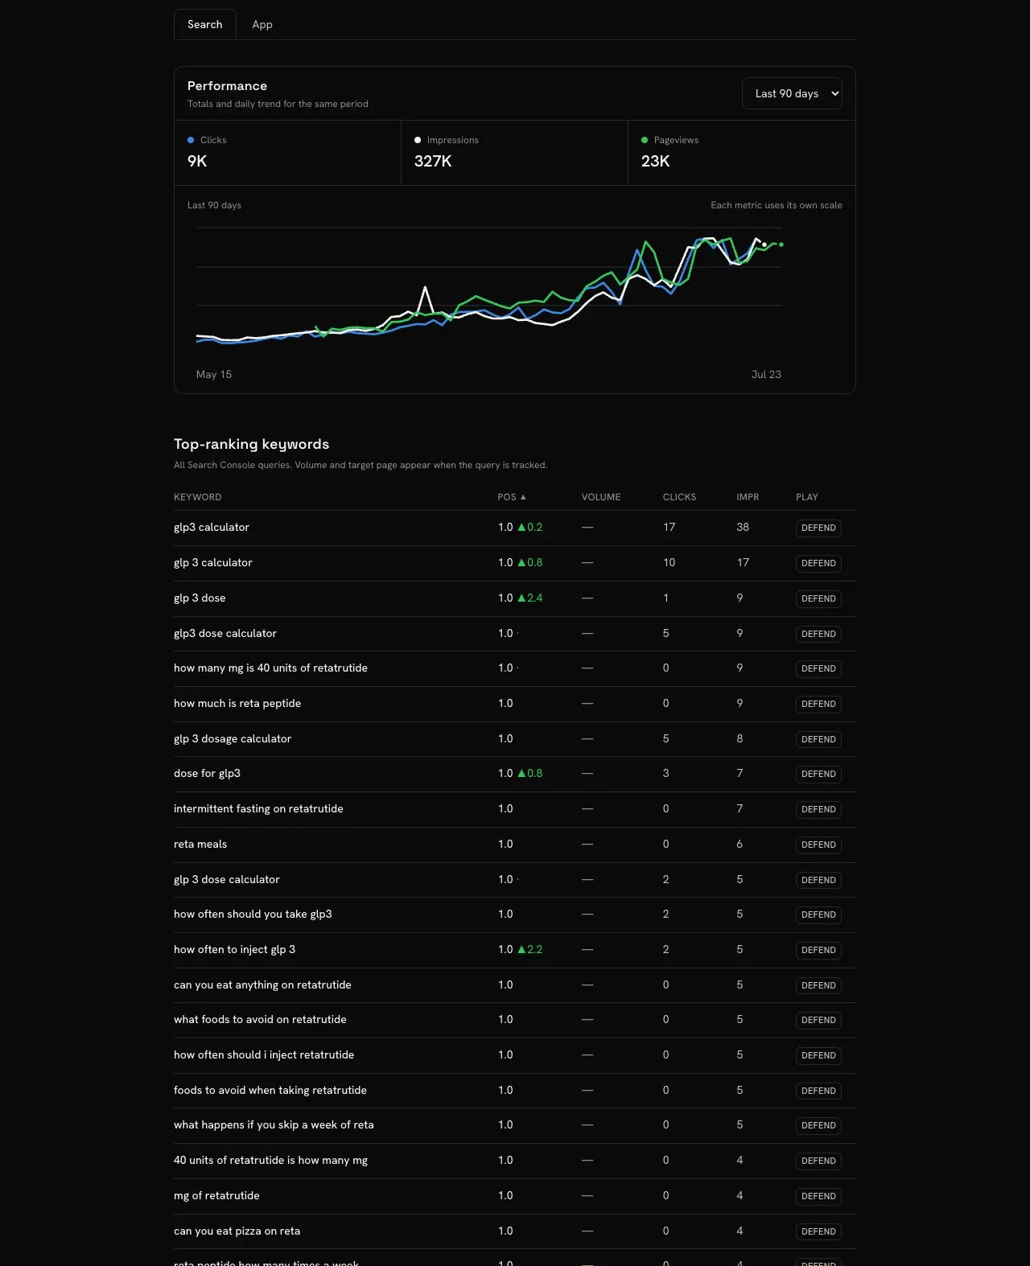The width and height of the screenshot is (1030, 1266).
Task: Select the Clicks metric card
Action: (288, 153)
